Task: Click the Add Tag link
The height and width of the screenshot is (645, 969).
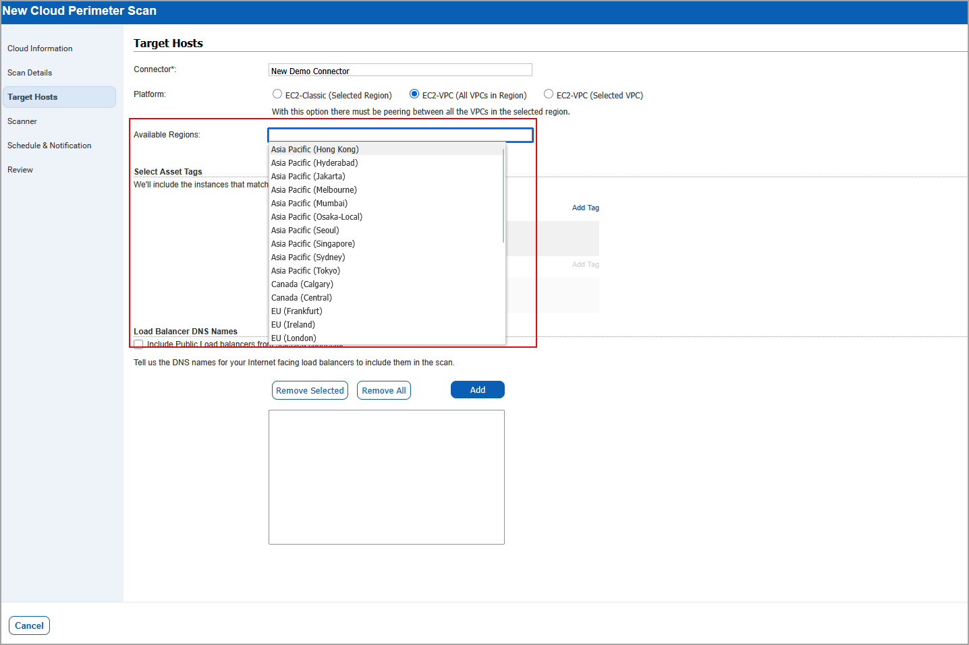Action: pyautogui.click(x=585, y=208)
